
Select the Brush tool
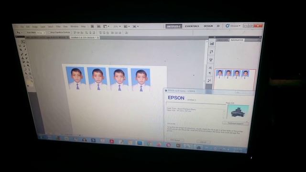click(26, 54)
